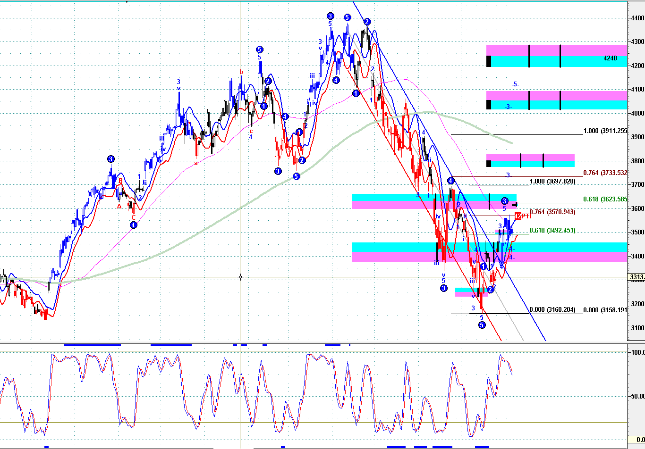The width and height of the screenshot is (645, 449).
Task: Click the 3200 price axis label
Action: [x=637, y=304]
